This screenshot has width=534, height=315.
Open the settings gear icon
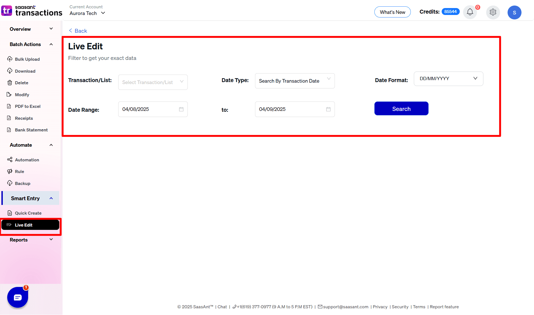(x=493, y=12)
